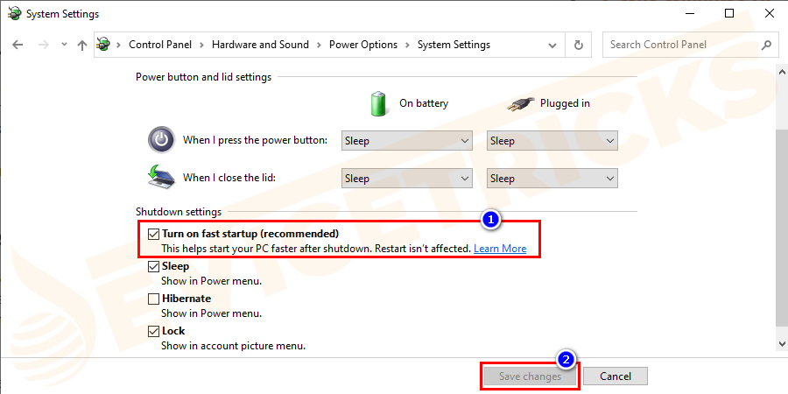
Task: Open power button On battery dropdown
Action: pos(406,141)
